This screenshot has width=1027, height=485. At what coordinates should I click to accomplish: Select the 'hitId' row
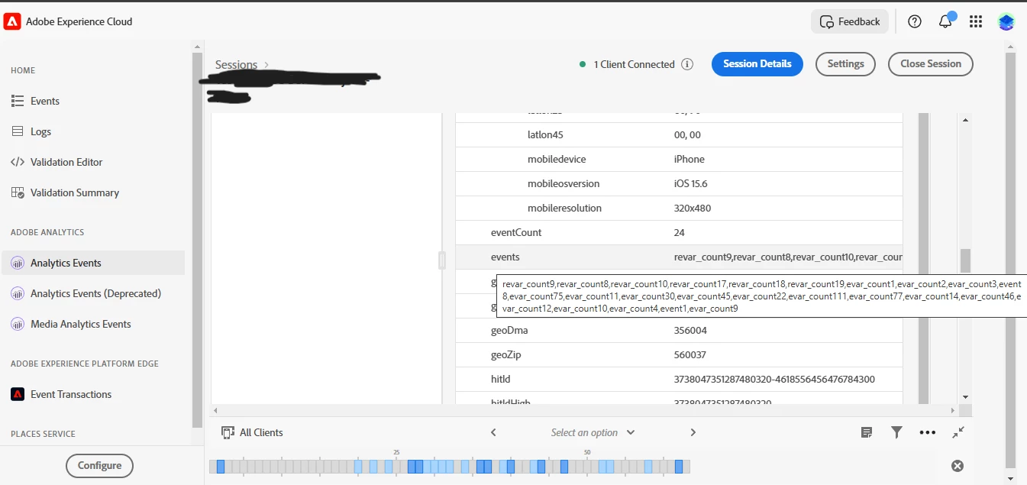(679, 380)
